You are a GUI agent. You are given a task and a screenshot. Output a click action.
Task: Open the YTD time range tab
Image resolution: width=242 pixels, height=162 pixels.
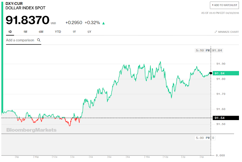coord(58,32)
